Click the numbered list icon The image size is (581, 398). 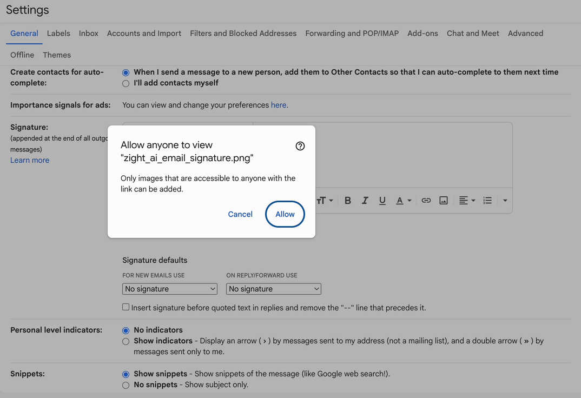487,201
